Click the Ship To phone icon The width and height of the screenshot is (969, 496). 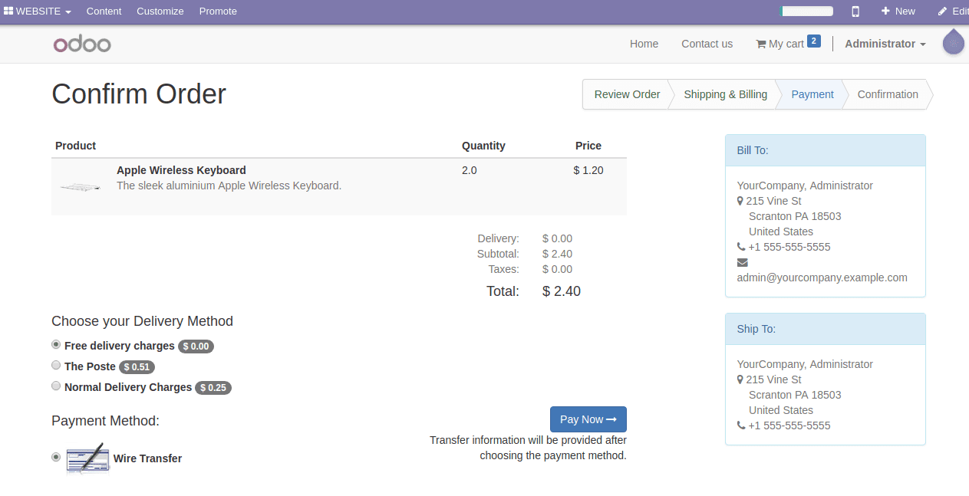(741, 425)
